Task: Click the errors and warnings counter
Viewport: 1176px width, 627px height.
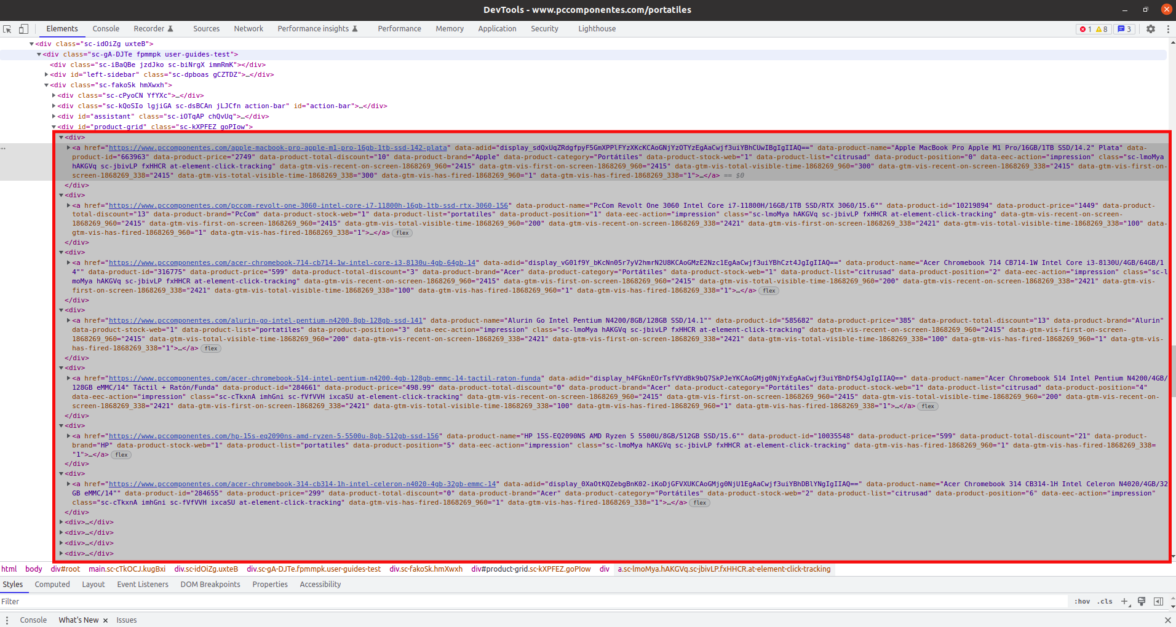Action: pyautogui.click(x=1094, y=29)
